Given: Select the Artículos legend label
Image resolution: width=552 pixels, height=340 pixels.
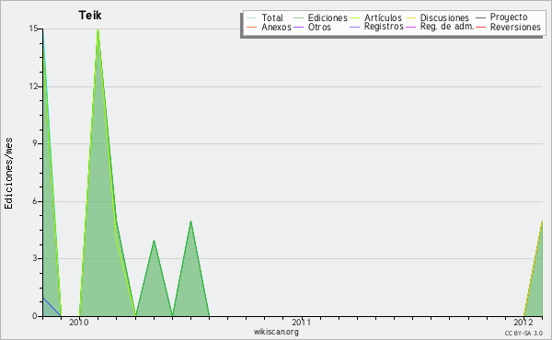Looking at the screenshot, I should (383, 17).
